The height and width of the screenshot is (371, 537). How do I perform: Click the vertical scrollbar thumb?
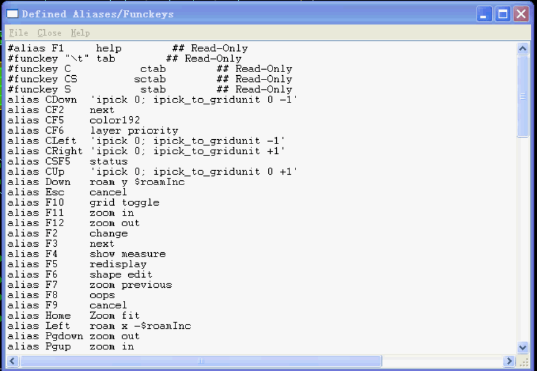point(523,96)
